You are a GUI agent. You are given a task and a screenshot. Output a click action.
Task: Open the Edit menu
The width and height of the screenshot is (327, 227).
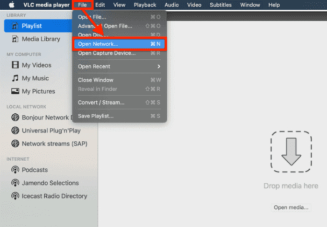100,5
